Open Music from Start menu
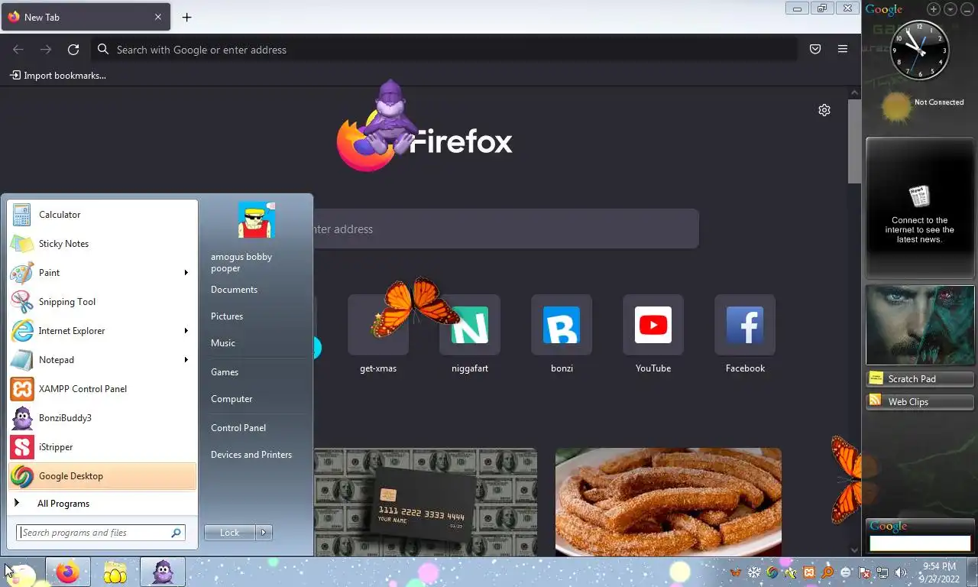 [223, 343]
